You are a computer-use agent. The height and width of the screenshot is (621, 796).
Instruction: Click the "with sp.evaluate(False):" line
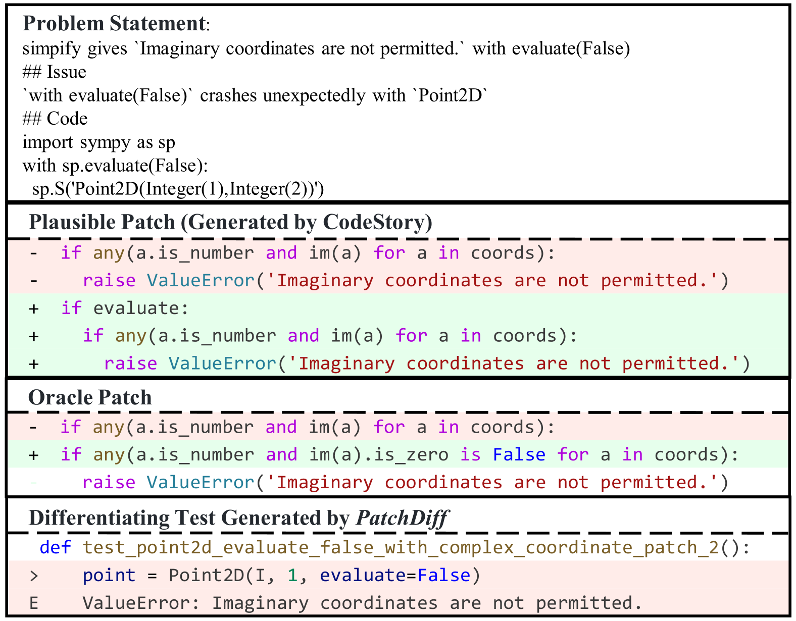click(x=116, y=166)
